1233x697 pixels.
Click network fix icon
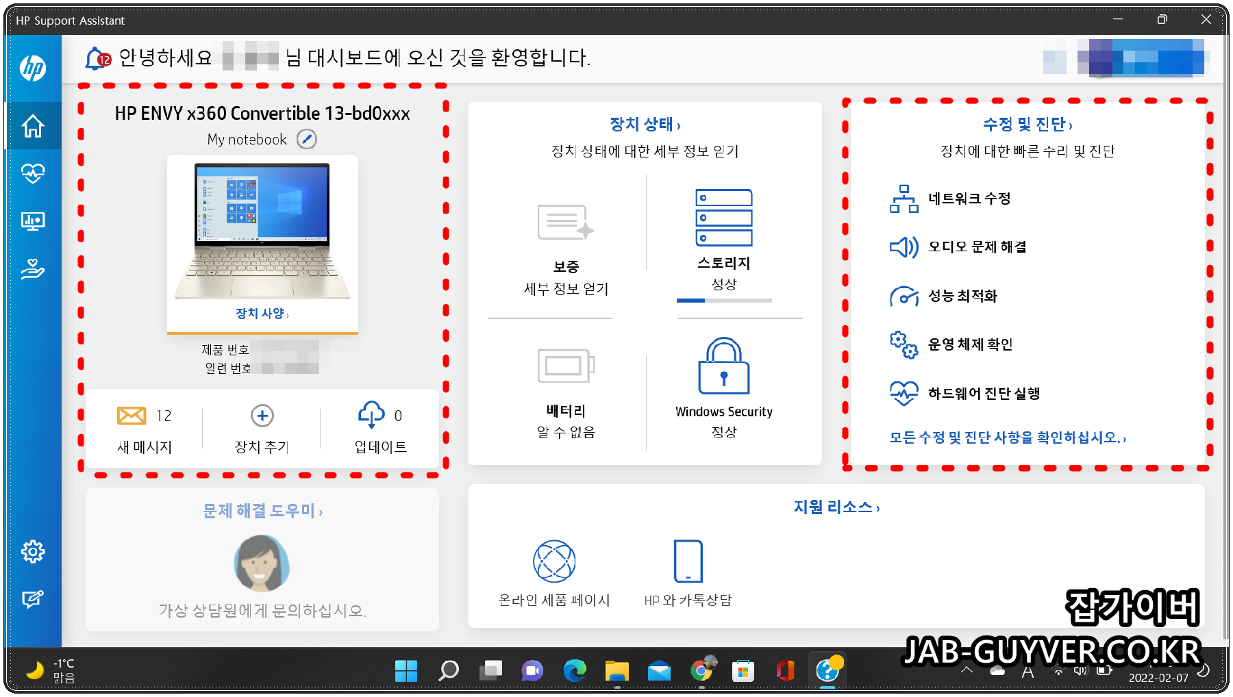click(x=904, y=199)
